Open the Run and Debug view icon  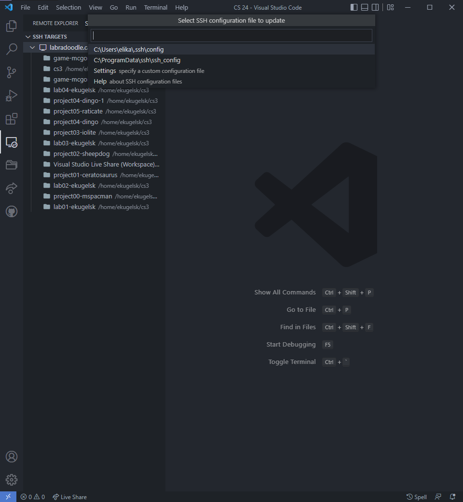tap(12, 96)
